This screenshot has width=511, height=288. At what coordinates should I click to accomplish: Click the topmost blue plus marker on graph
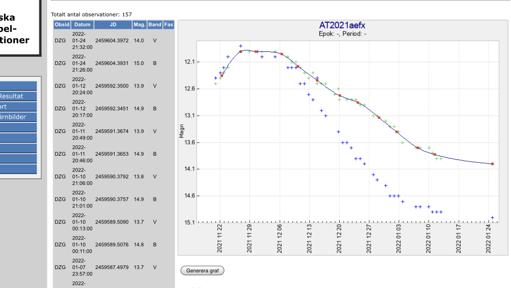pyautogui.click(x=241, y=46)
